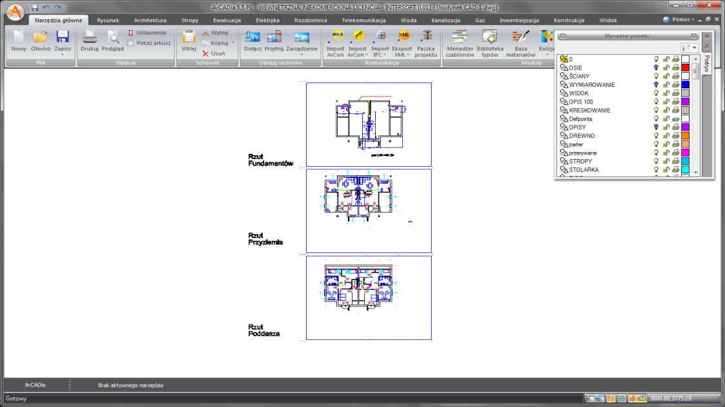This screenshot has height=407, width=725.
Task: Toggle visibility bulb of DREWNO layer
Action: [x=655, y=136]
